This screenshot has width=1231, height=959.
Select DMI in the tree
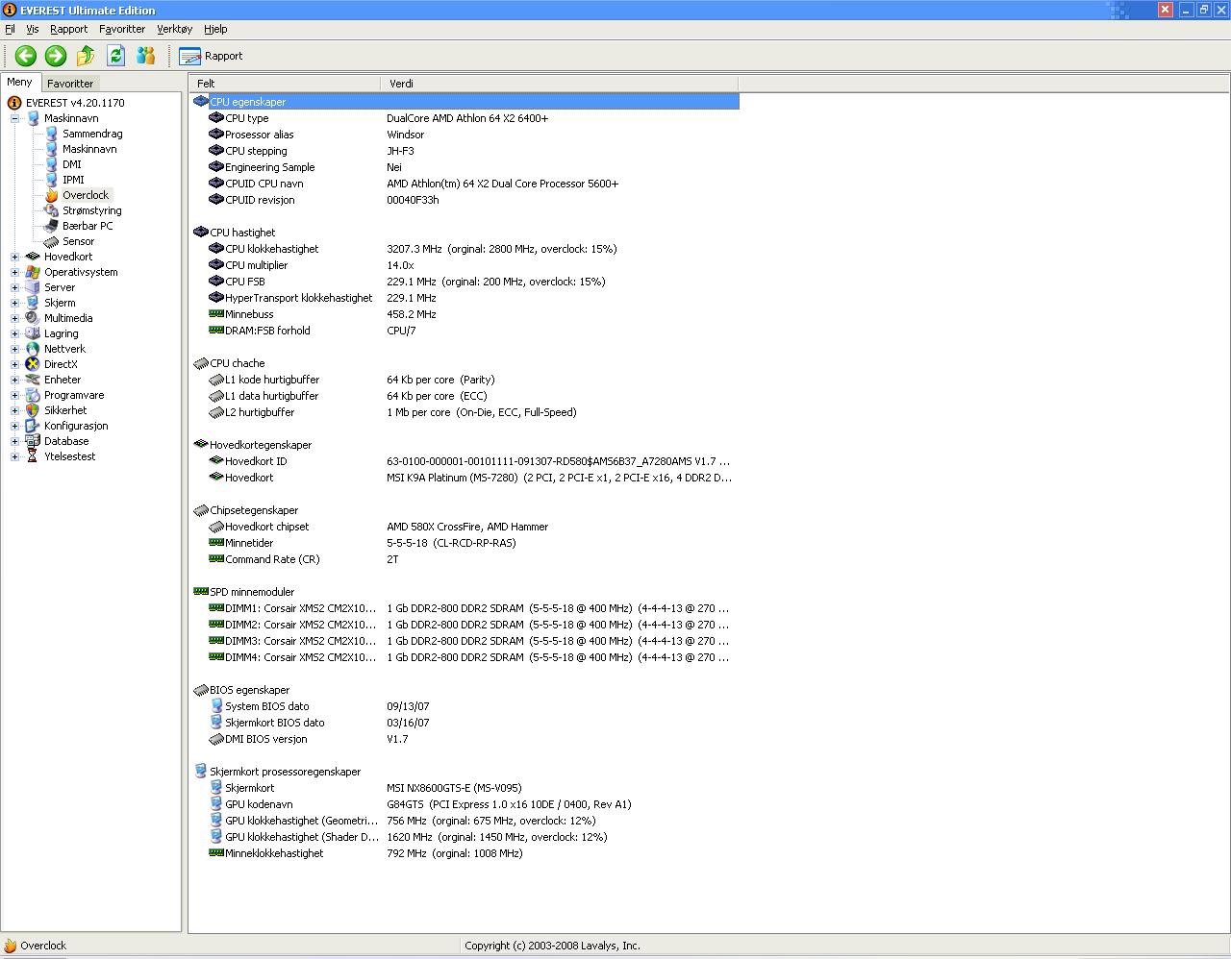point(72,164)
